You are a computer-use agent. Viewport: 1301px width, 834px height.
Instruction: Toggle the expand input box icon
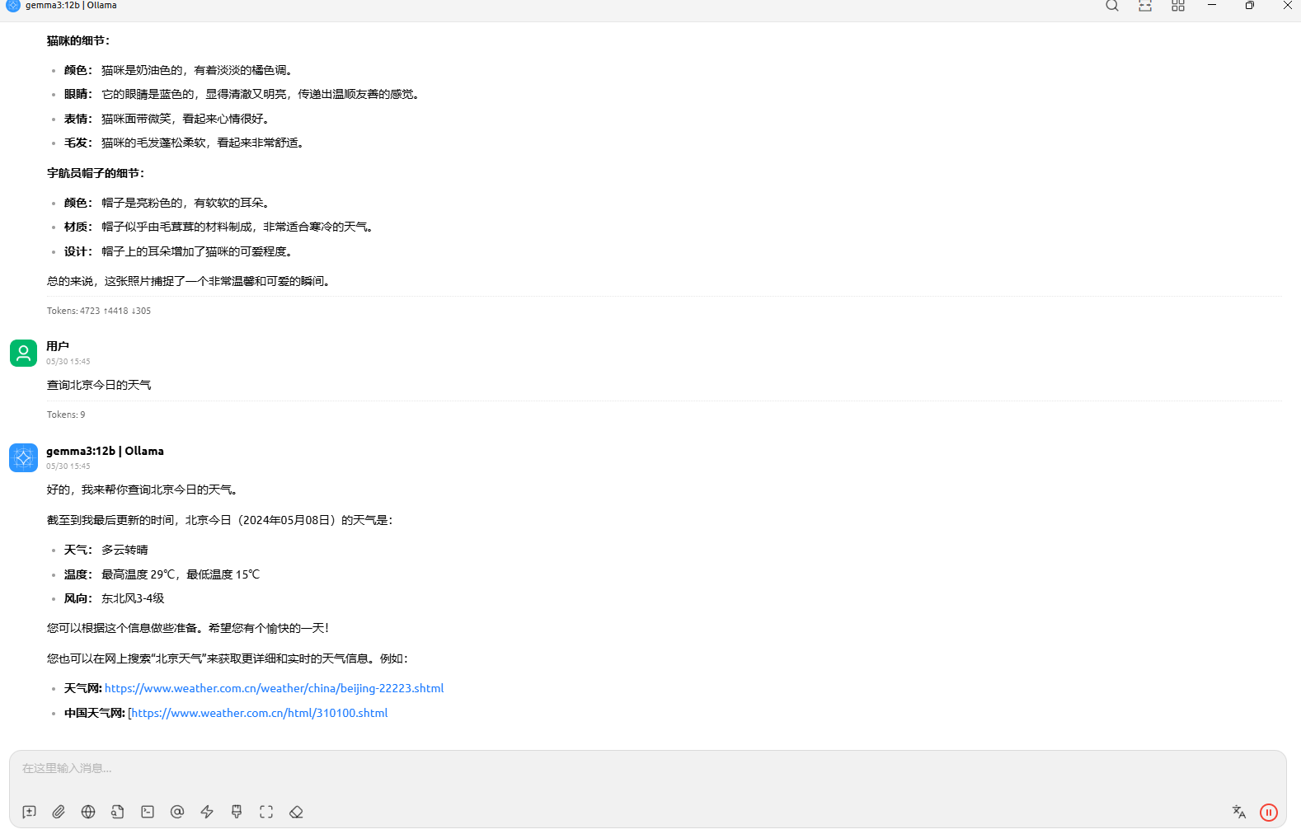tap(266, 812)
